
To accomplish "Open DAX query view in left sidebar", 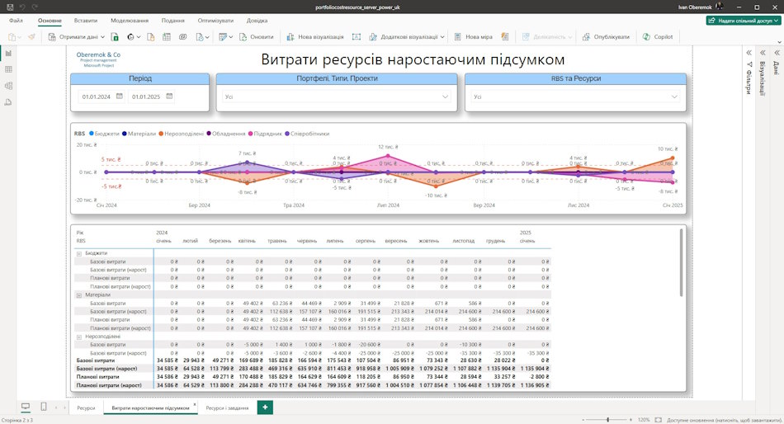I will (8, 102).
